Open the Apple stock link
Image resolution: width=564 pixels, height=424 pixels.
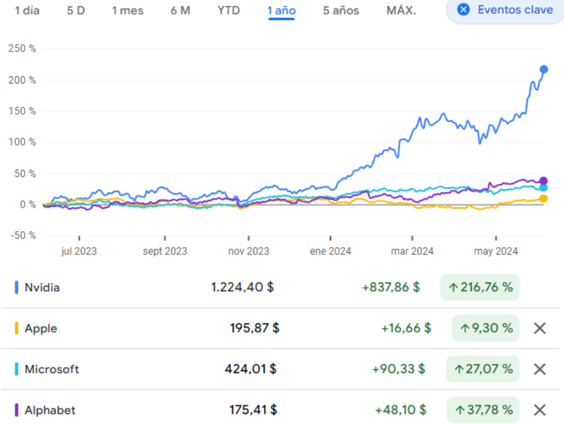[41, 329]
